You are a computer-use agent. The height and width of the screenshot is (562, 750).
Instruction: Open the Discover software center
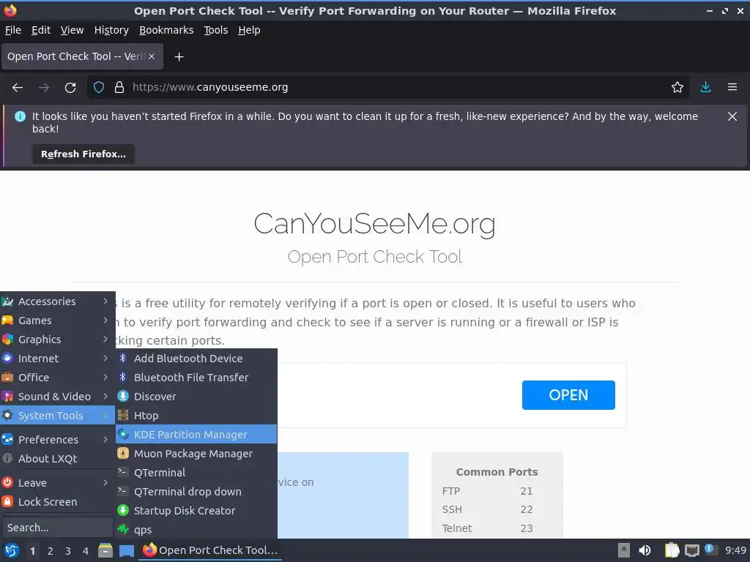point(196,397)
